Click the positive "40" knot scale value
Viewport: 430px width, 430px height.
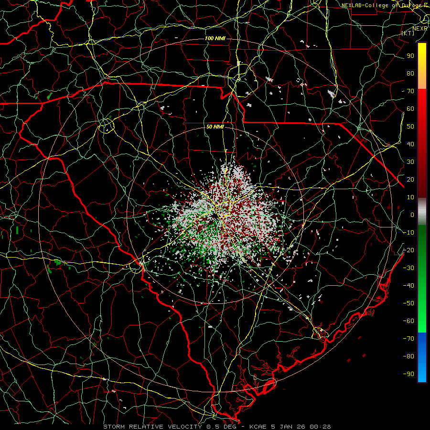tap(410, 144)
